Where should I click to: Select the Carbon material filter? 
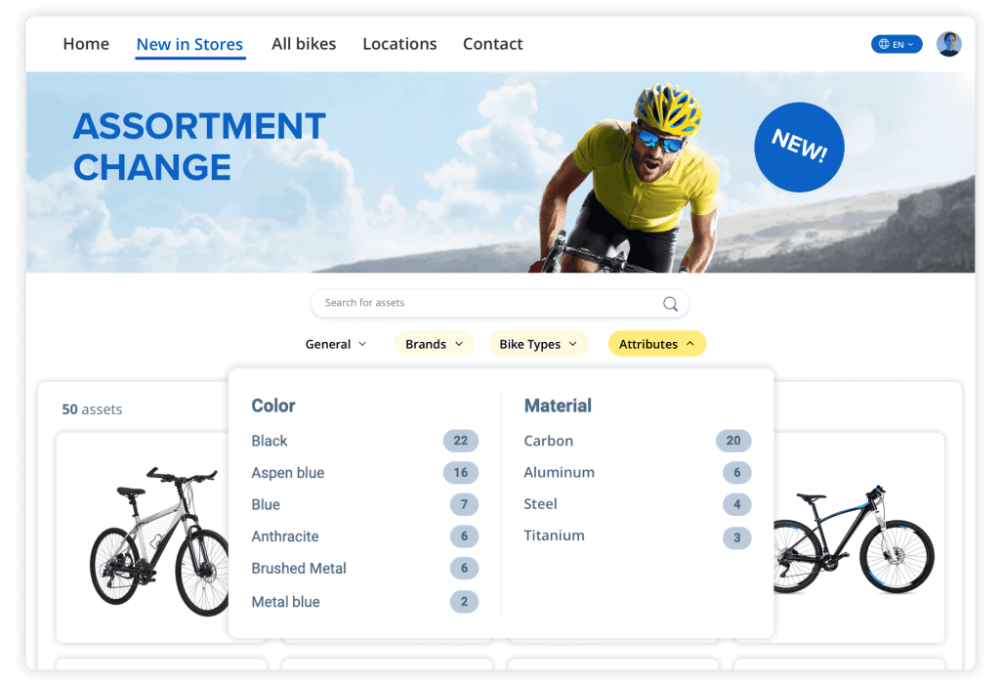(548, 441)
